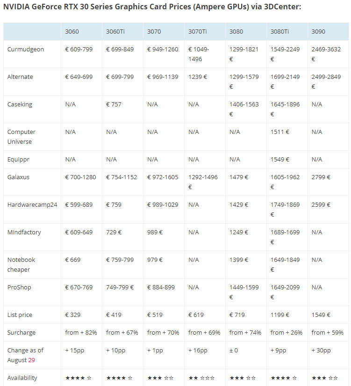Select the "+ 30pp" change cell

[x=321, y=350]
